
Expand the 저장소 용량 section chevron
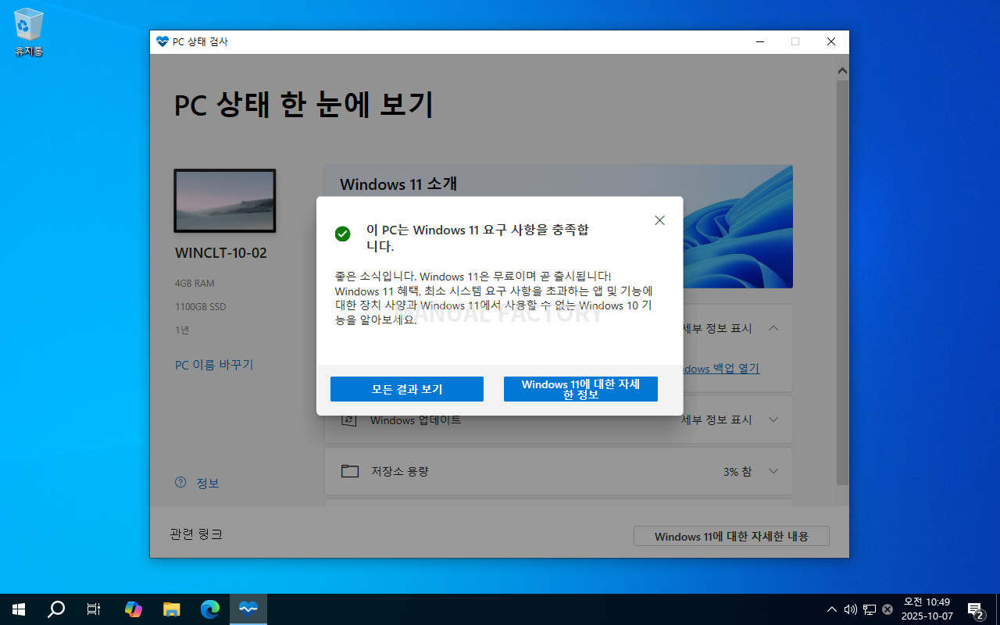tap(773, 471)
